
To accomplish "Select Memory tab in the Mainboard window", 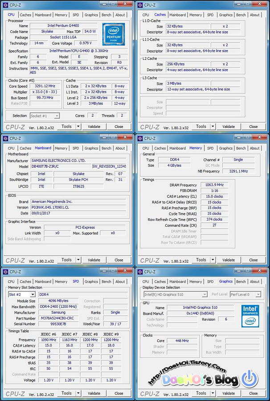I will coord(61,148).
